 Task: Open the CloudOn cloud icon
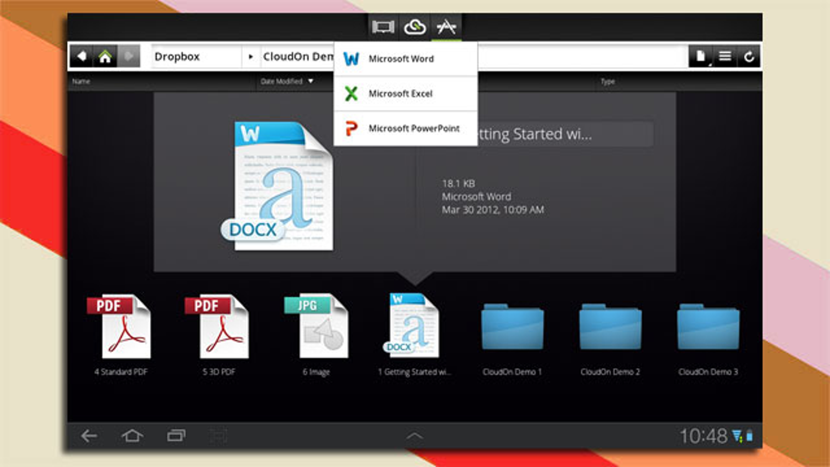(x=414, y=27)
